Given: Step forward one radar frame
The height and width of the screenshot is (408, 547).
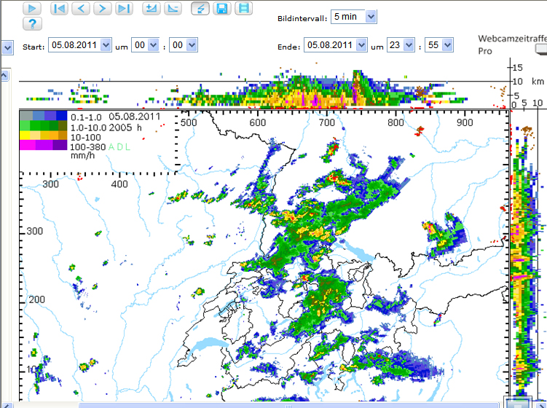Looking at the screenshot, I should tap(103, 8).
